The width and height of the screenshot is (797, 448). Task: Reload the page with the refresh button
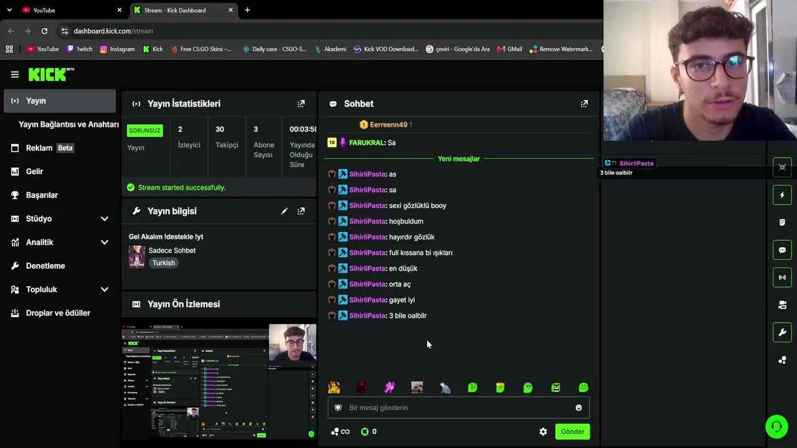[44, 31]
